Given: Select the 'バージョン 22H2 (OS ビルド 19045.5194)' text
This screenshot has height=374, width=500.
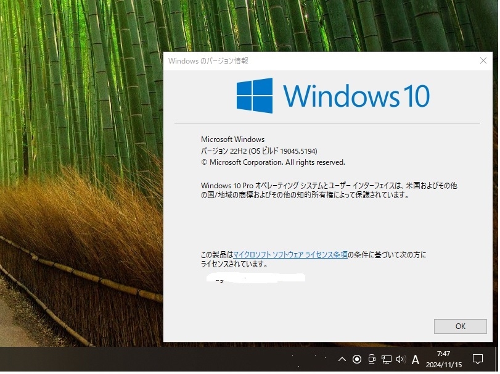Looking at the screenshot, I should (x=259, y=151).
